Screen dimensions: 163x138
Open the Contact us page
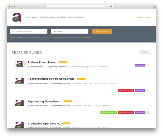coord(79,17)
